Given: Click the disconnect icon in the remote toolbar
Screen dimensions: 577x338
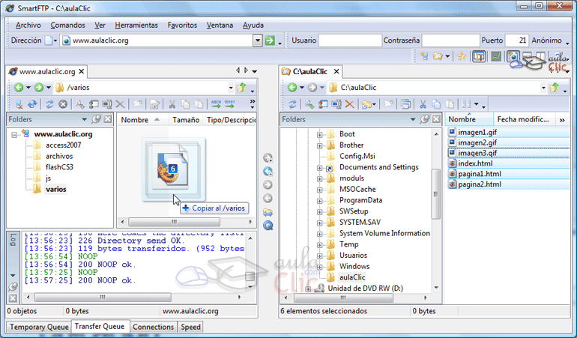Looking at the screenshot, I should (19, 105).
